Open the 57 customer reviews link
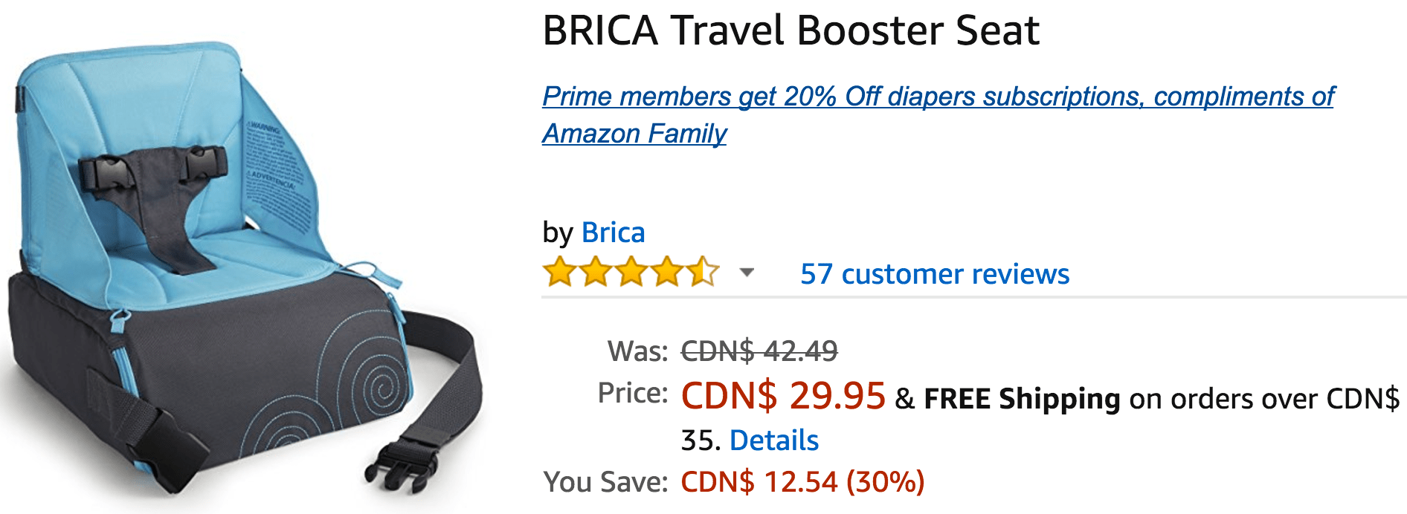Image resolution: width=1407 pixels, height=514 pixels. coord(934,274)
